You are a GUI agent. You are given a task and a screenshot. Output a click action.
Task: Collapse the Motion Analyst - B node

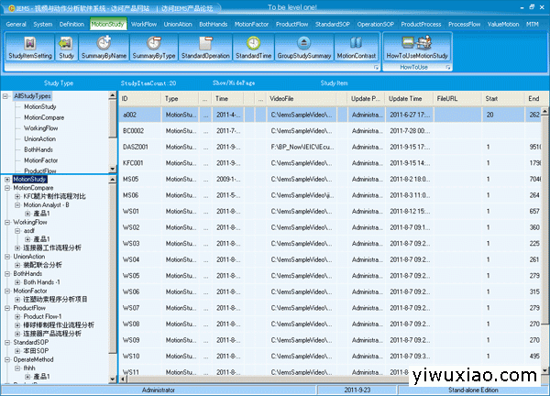tap(17, 204)
